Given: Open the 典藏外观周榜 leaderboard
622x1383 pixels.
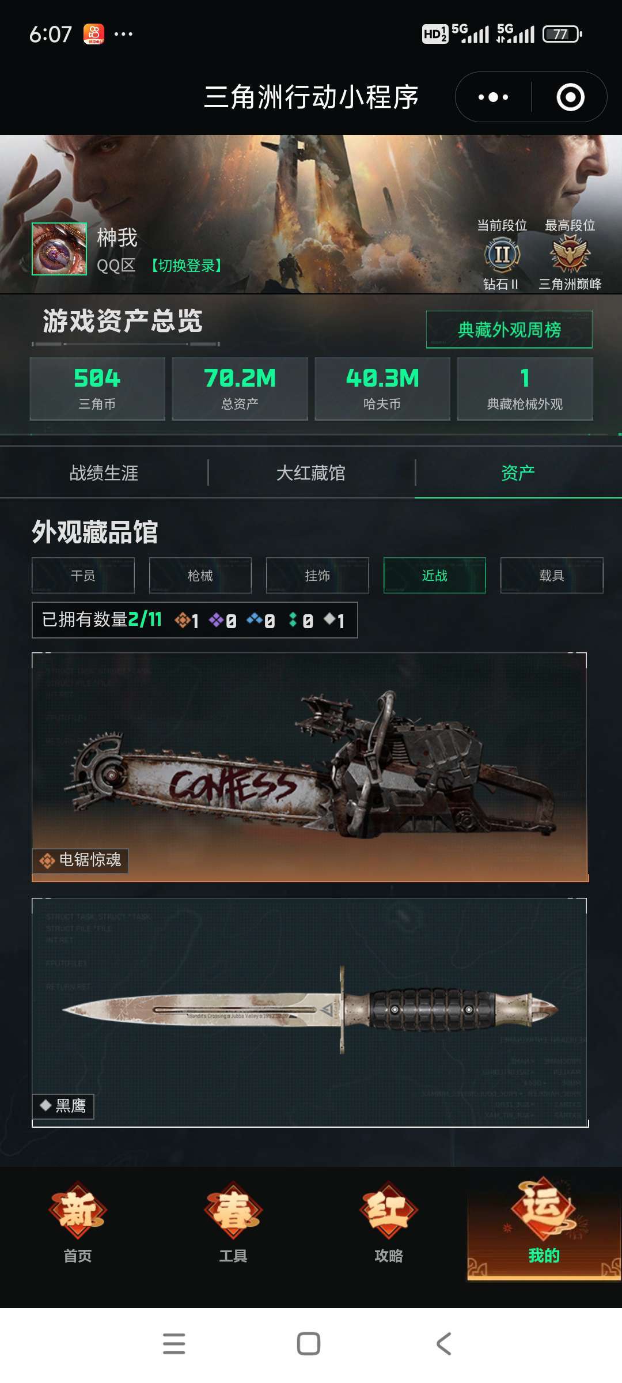Looking at the screenshot, I should (509, 330).
